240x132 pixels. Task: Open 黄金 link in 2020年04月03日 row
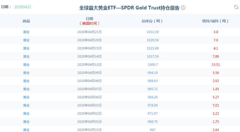[26, 105]
